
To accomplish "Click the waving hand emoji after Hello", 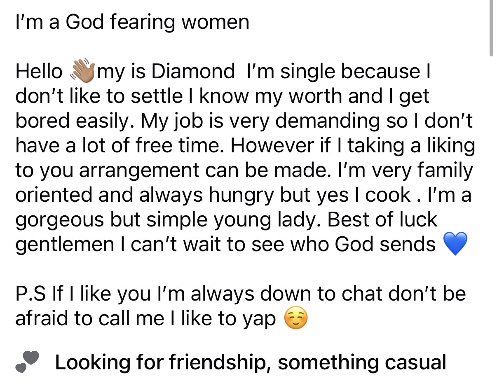I will (84, 71).
